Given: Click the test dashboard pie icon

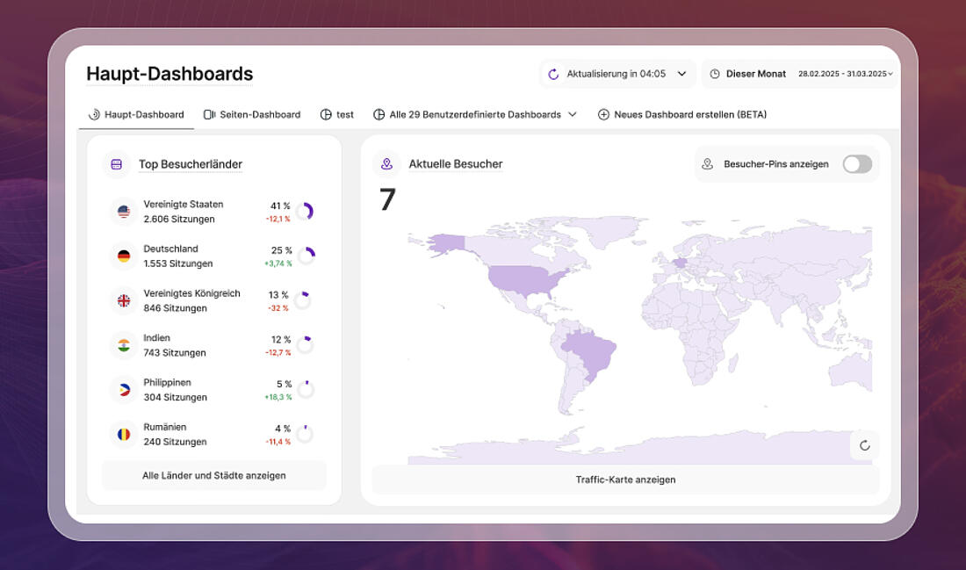Looking at the screenshot, I should point(326,115).
